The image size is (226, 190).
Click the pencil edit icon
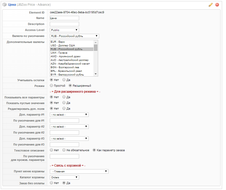pyautogui.click(x=211, y=5)
